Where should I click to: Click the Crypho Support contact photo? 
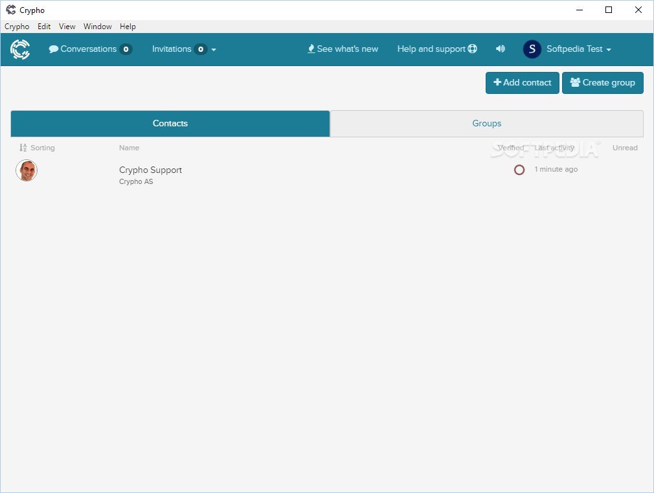[x=27, y=170]
